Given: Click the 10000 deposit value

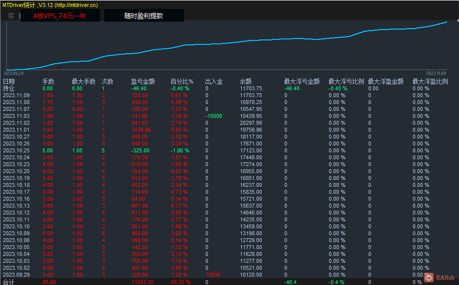Looking at the screenshot, I should 213,275.
